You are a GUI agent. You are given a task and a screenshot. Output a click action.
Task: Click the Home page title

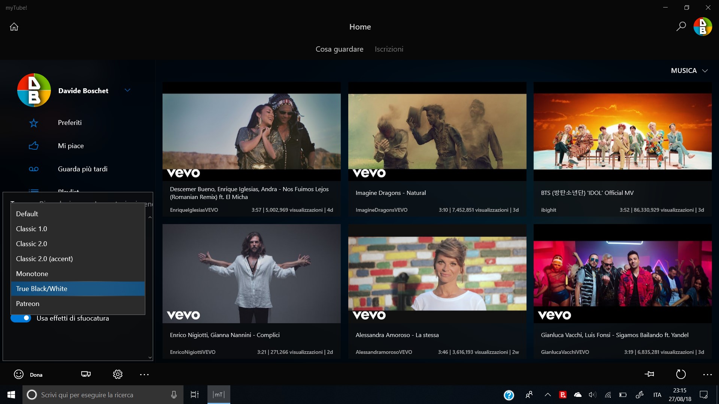pos(360,27)
